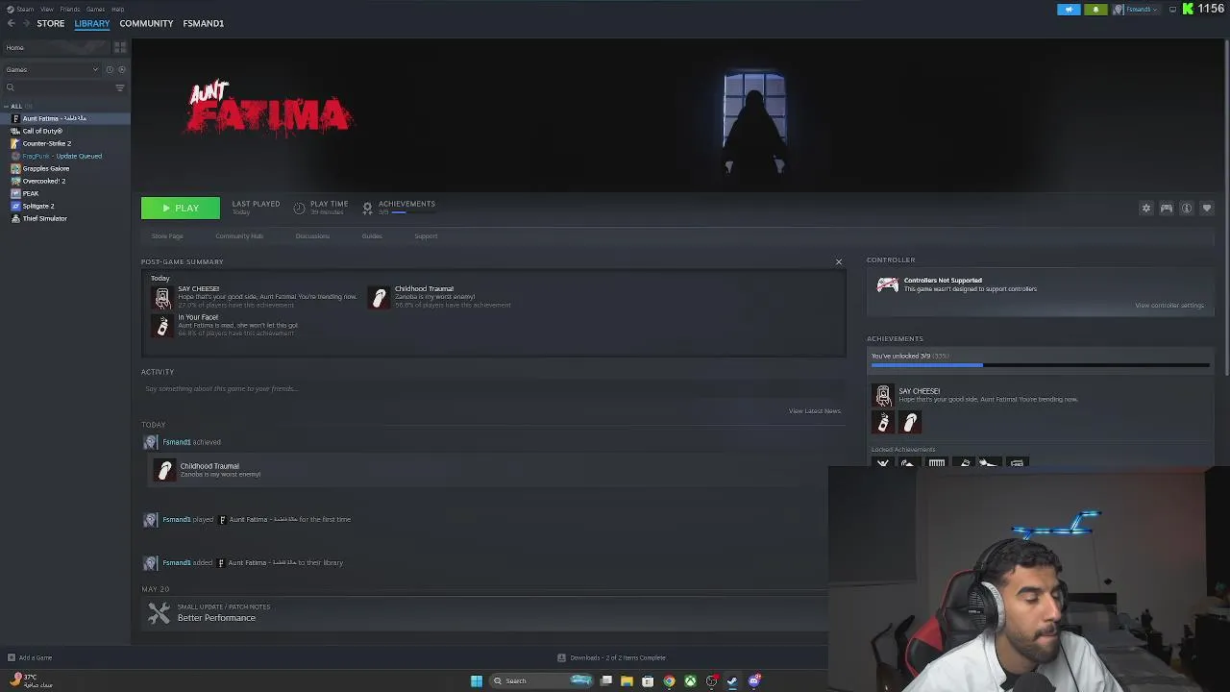
Task: Open the Guides link
Action: pos(372,236)
